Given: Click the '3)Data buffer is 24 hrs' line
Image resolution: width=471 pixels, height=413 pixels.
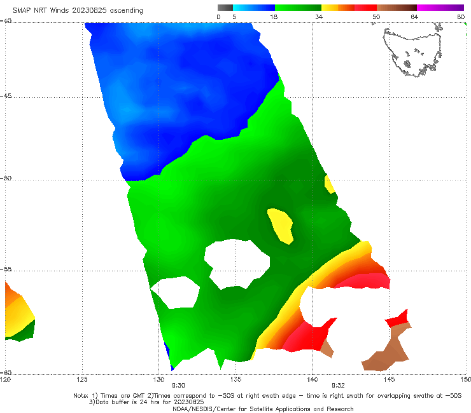Looking at the screenshot, I should coord(146,402).
